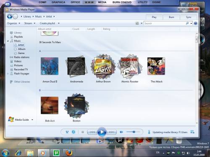Viewport: 210px width, 157px height.
Task: Click the blue Back navigation arrow
Action: point(10,16)
